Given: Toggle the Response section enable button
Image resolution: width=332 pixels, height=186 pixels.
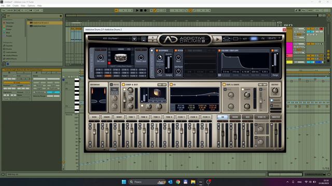Looking at the screenshot, I should pyautogui.click(x=157, y=51).
